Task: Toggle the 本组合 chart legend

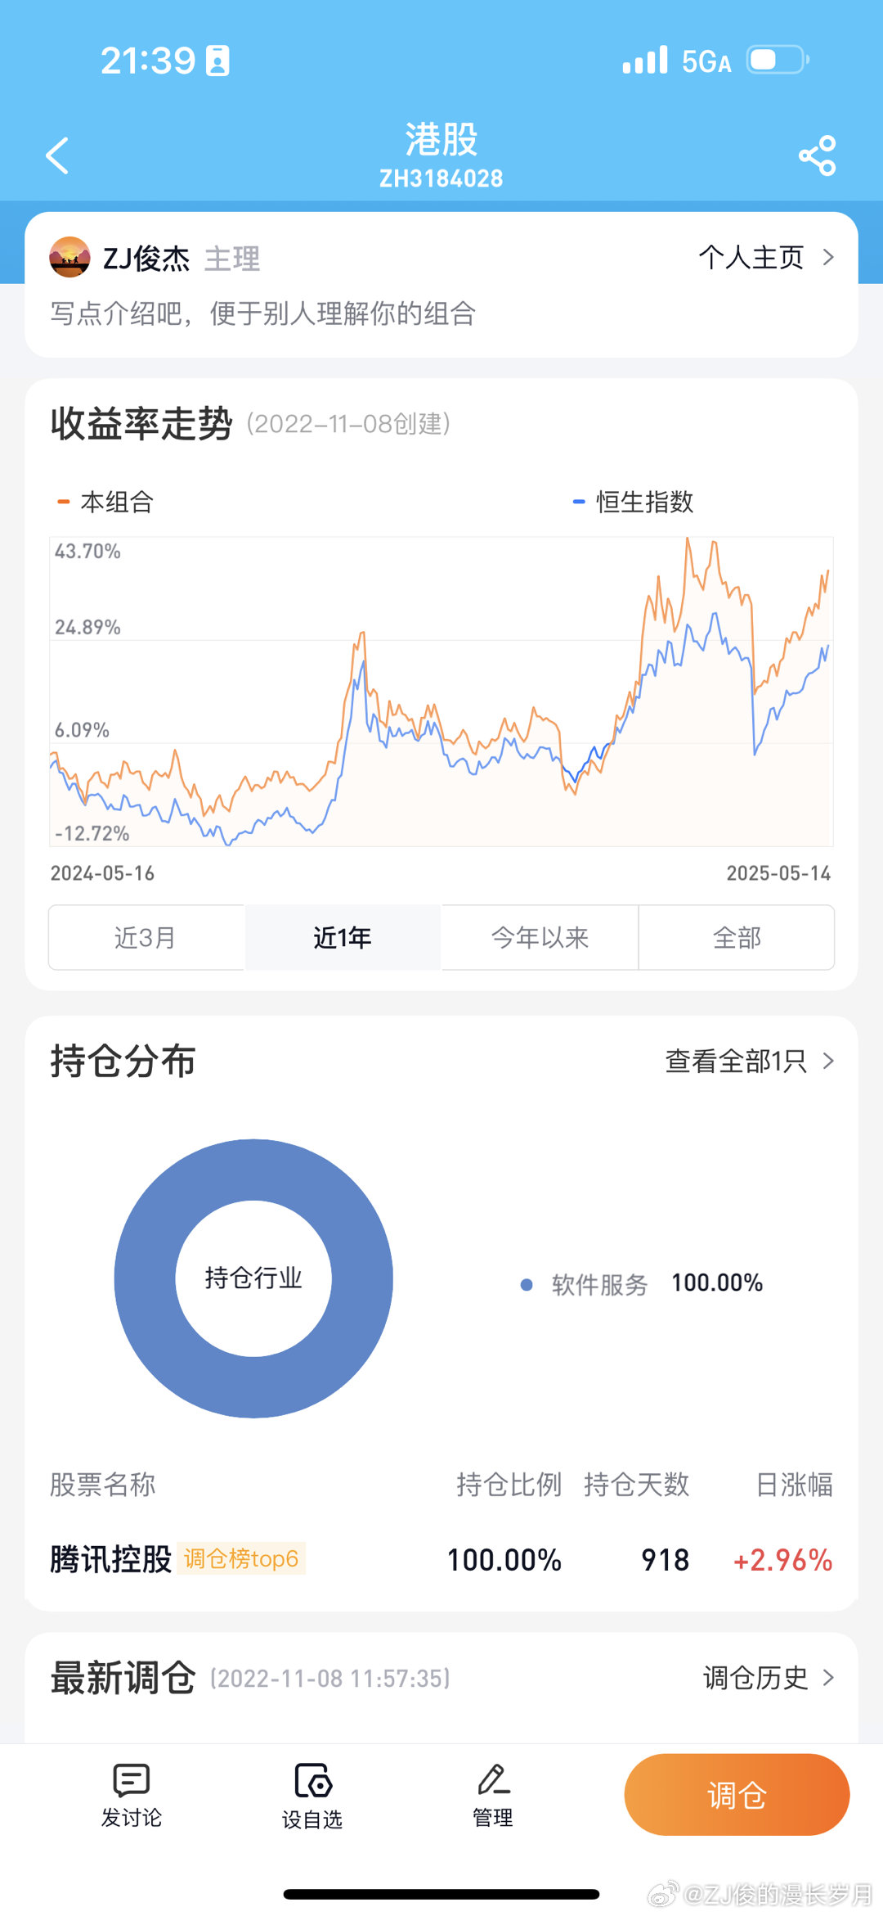Action: point(106,502)
